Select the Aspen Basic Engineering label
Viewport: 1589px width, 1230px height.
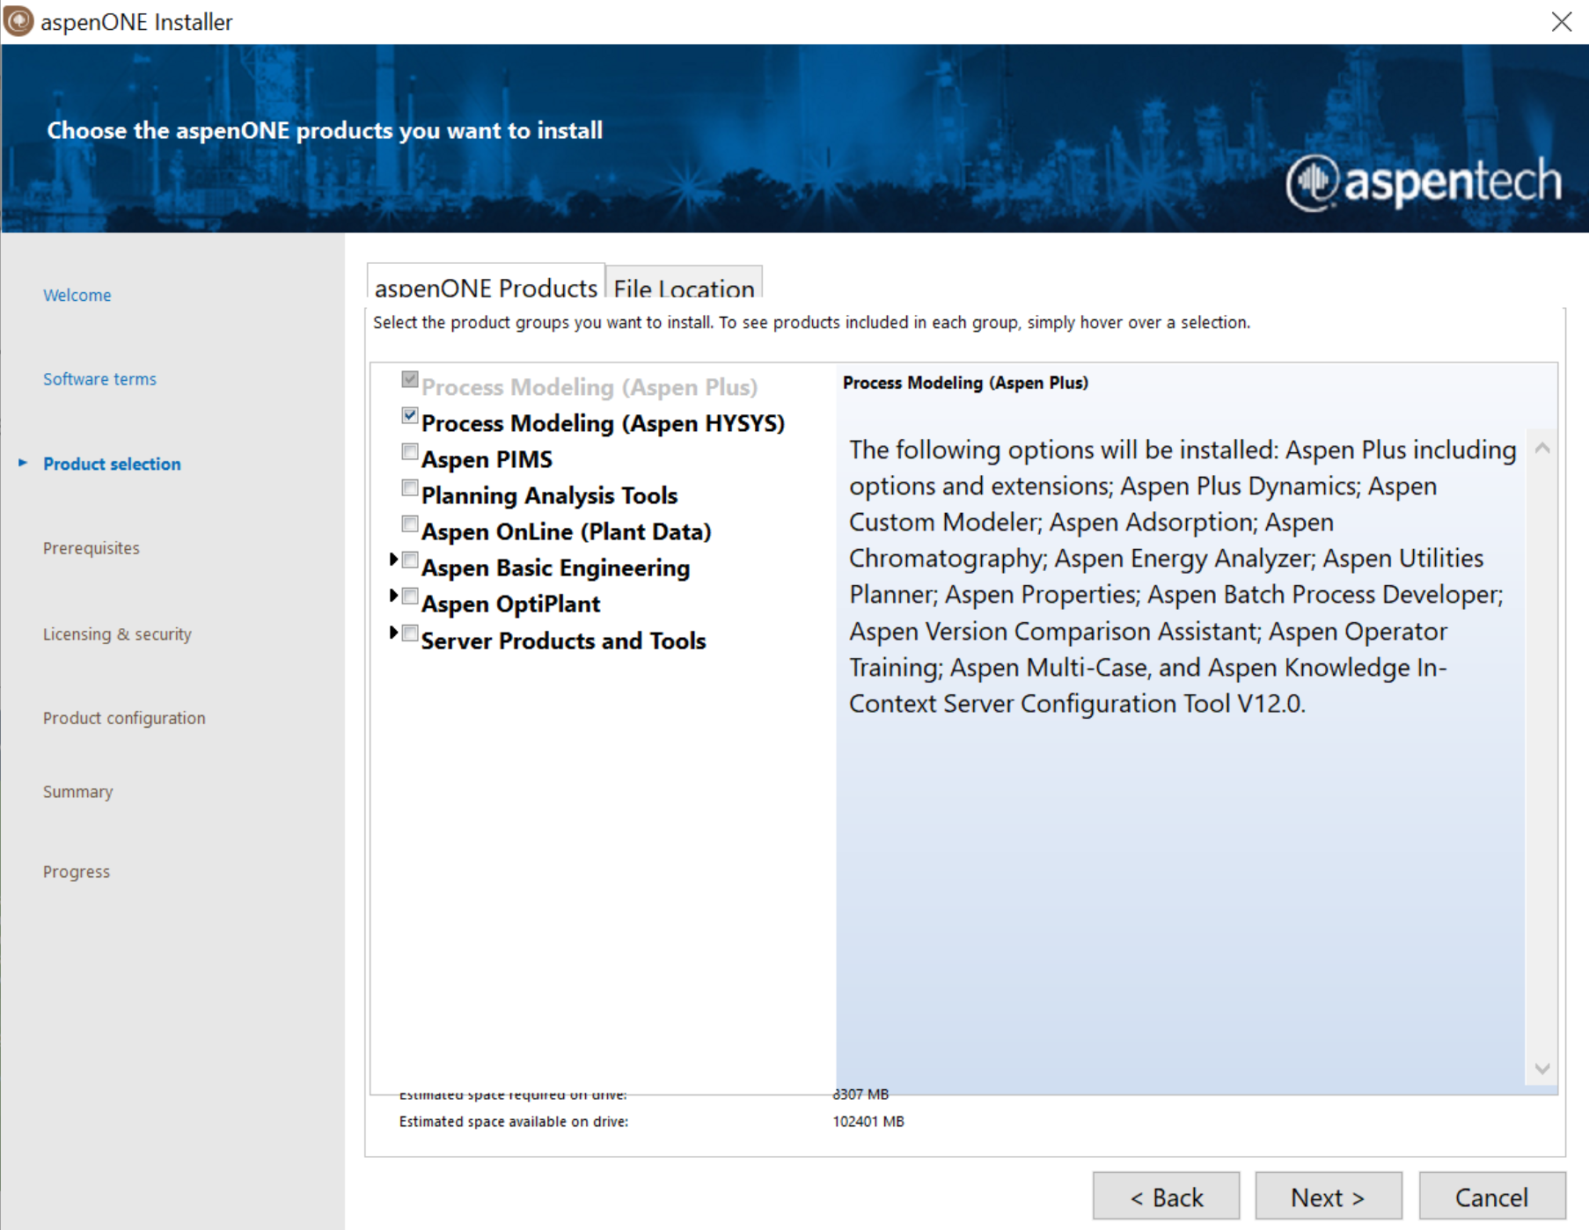click(x=555, y=567)
